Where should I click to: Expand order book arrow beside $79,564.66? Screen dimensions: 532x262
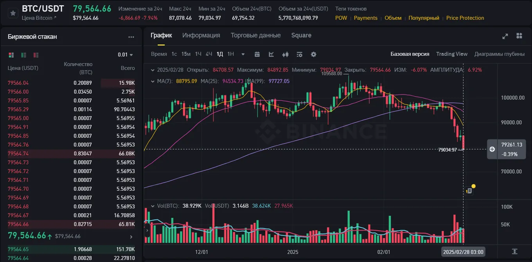click(131, 237)
